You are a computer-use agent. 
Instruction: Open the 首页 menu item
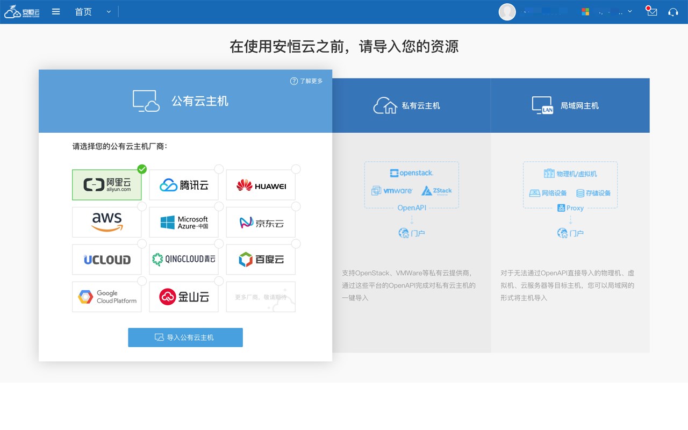(83, 12)
